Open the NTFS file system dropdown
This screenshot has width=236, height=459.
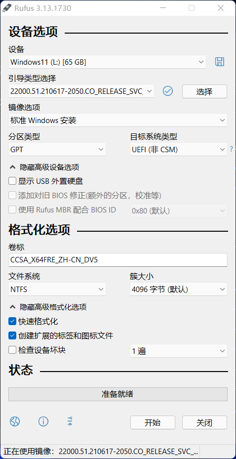tap(57, 289)
